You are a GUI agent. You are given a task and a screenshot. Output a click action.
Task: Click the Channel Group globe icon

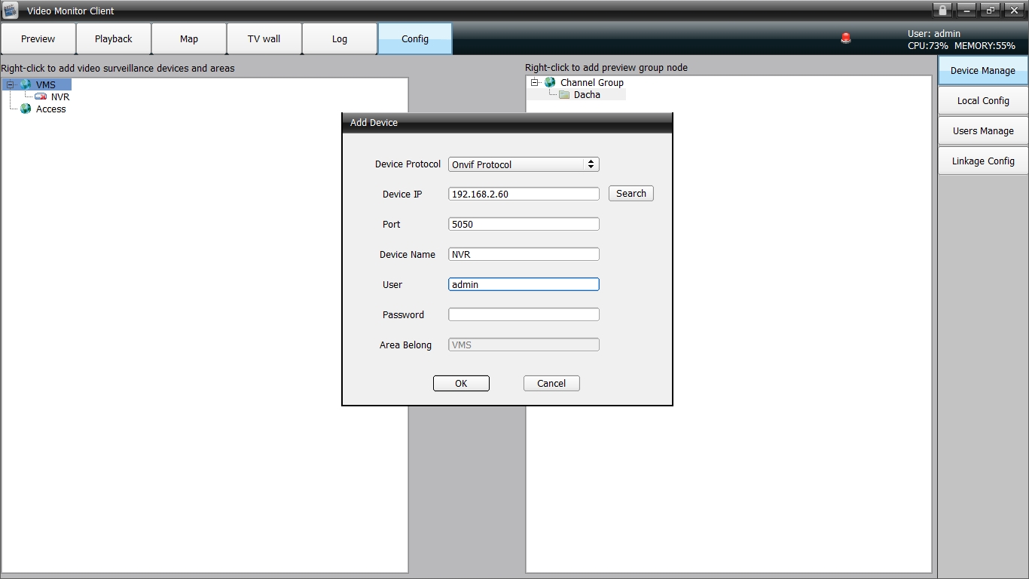pos(550,82)
